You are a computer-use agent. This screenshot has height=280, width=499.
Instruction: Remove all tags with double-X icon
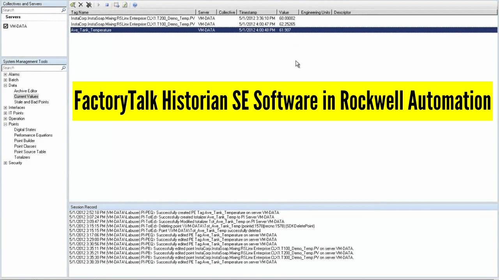tap(89, 5)
